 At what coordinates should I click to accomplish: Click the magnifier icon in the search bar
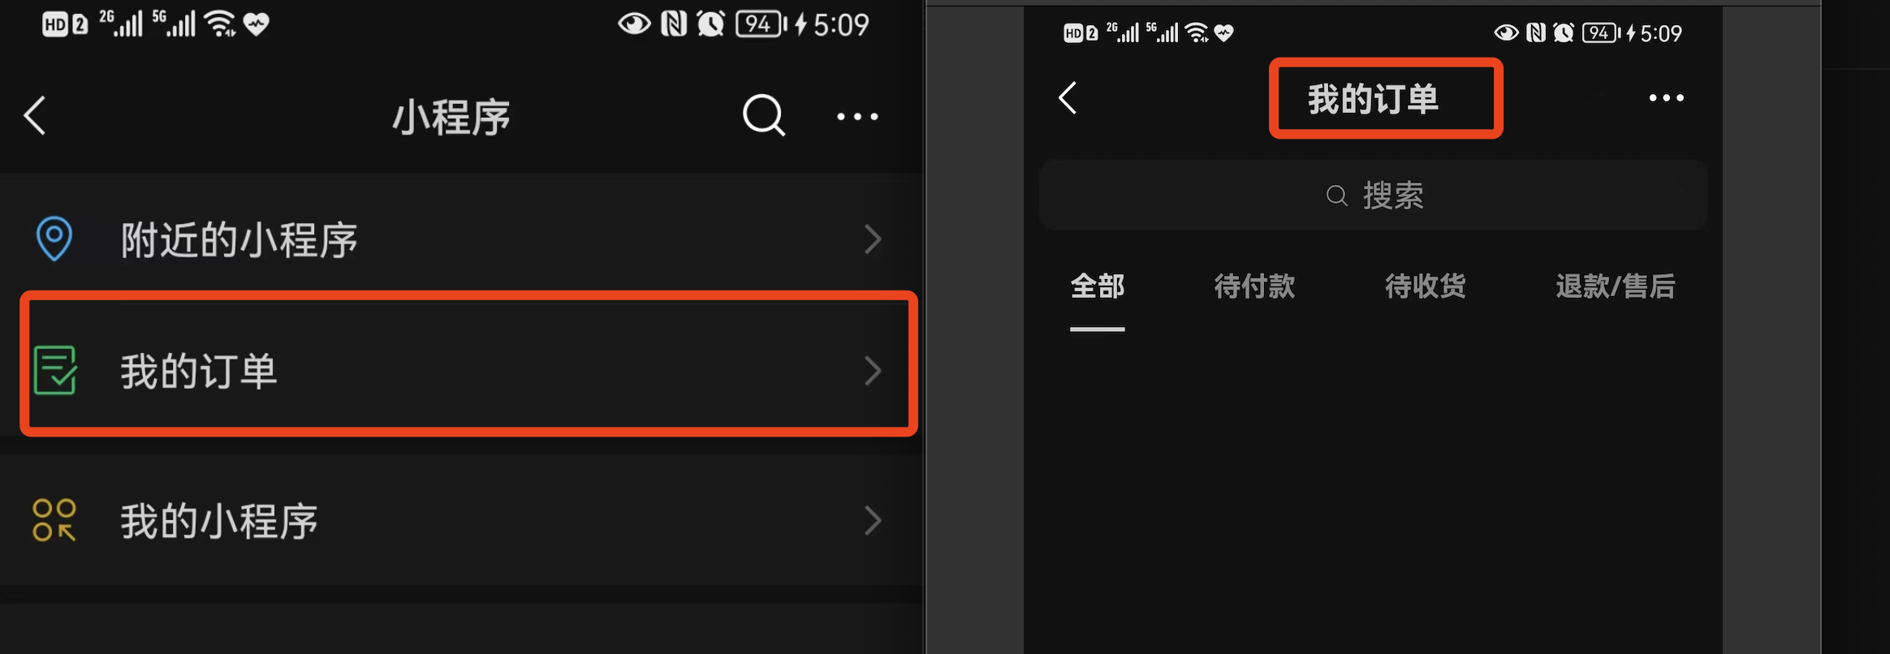1336,196
